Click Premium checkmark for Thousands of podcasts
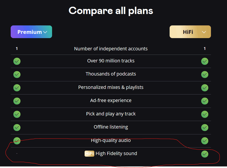The width and height of the screenshot is (227, 168). 17,74
